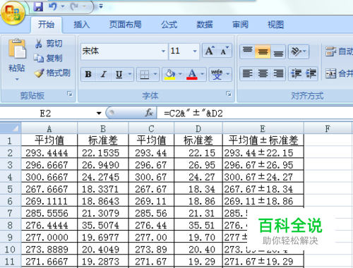Open the font size 11 dropdown

click(x=195, y=51)
